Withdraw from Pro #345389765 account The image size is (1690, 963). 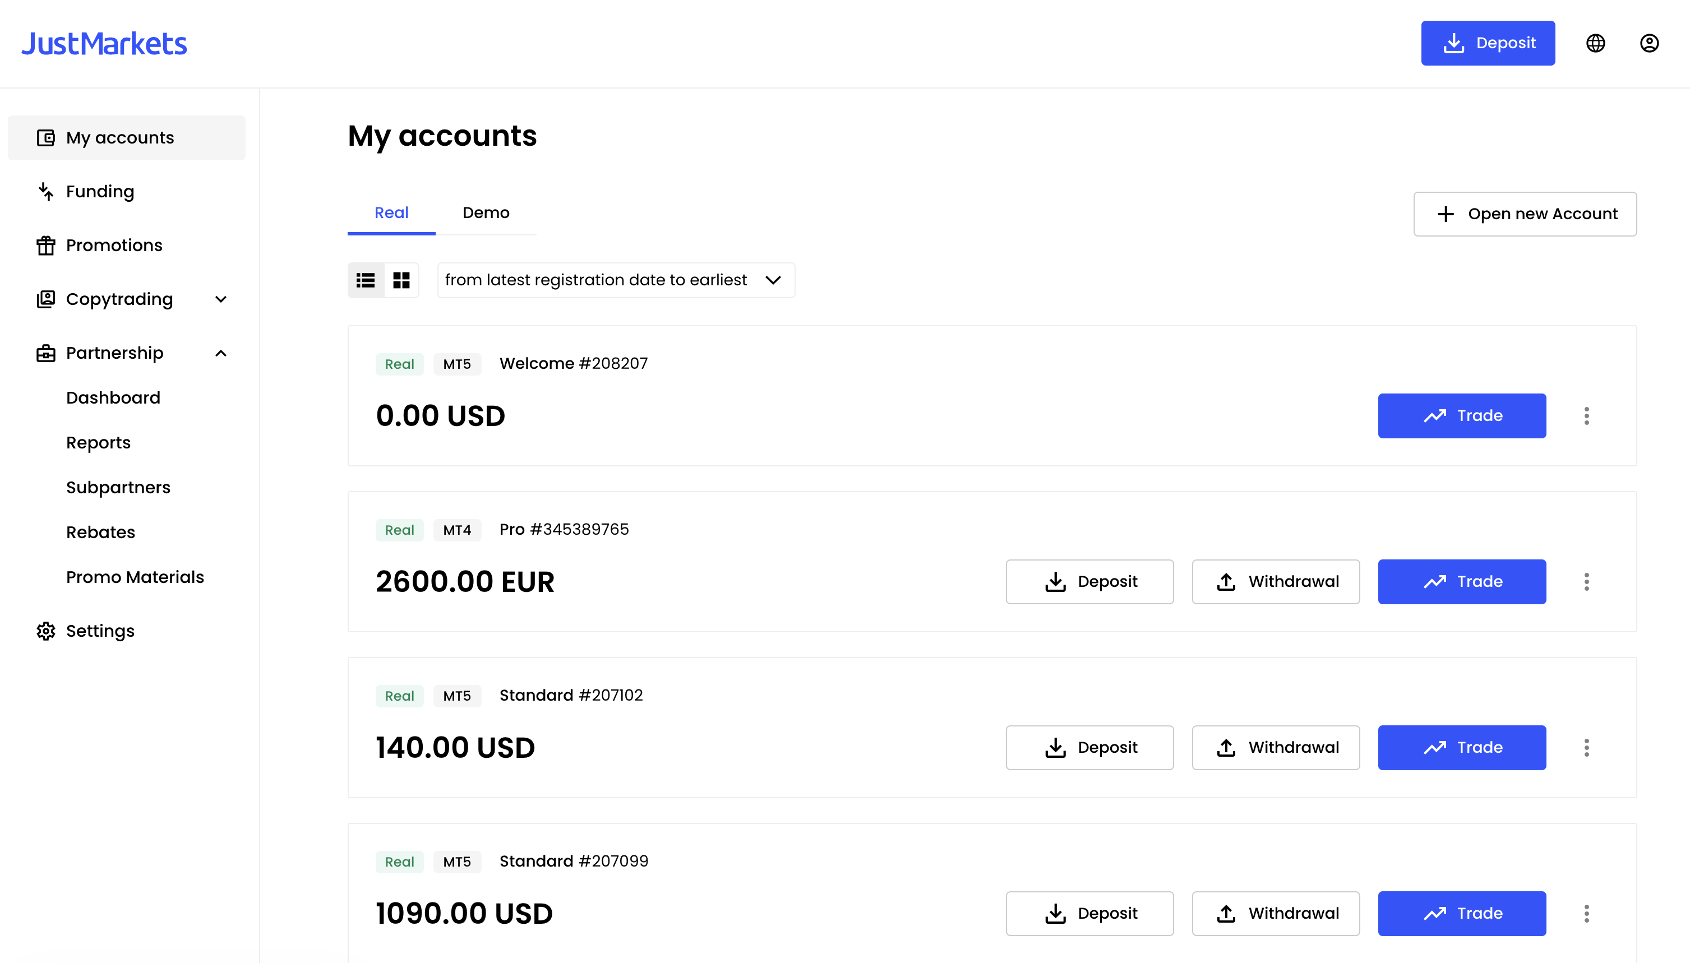[1275, 582]
